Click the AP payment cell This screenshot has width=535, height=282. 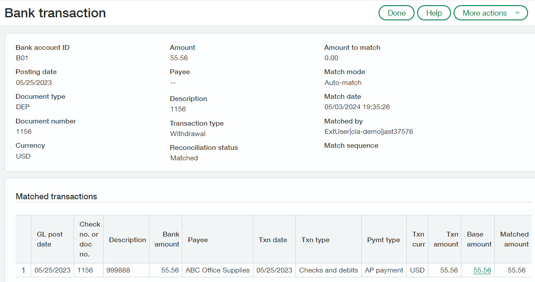[384, 270]
